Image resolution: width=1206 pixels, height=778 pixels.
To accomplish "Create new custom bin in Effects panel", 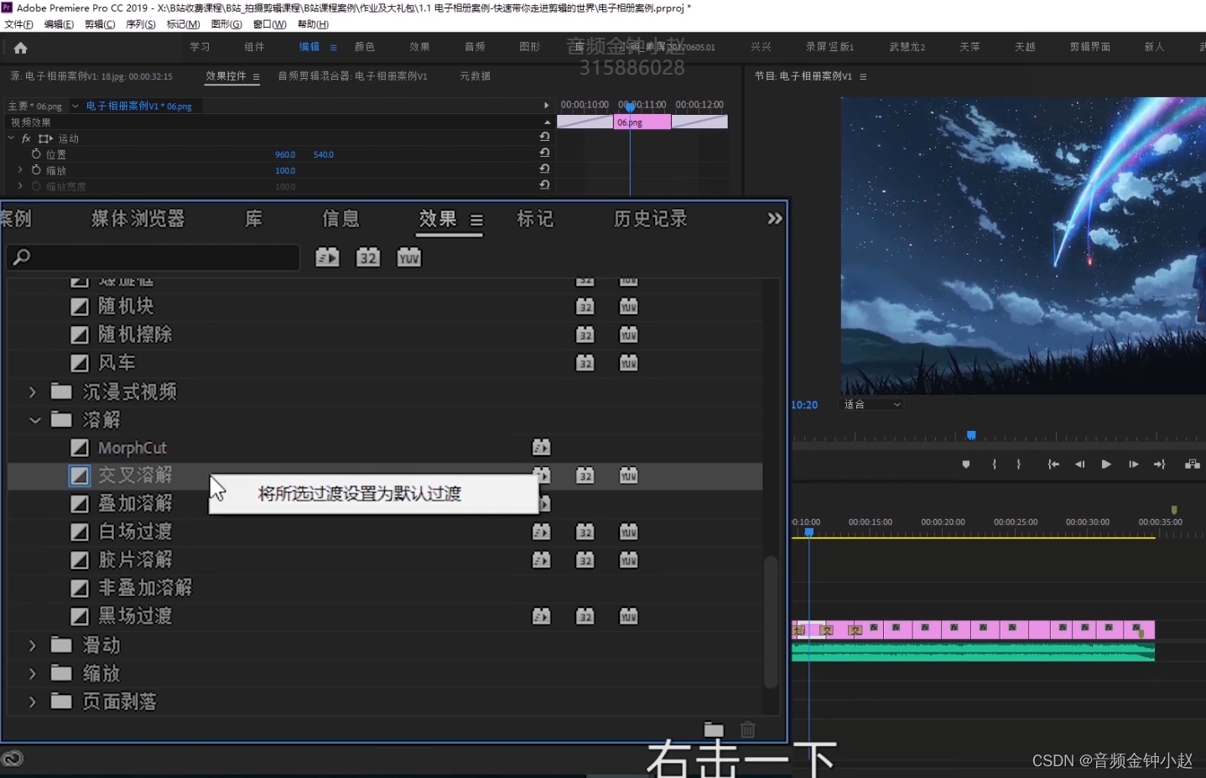I will [x=714, y=729].
